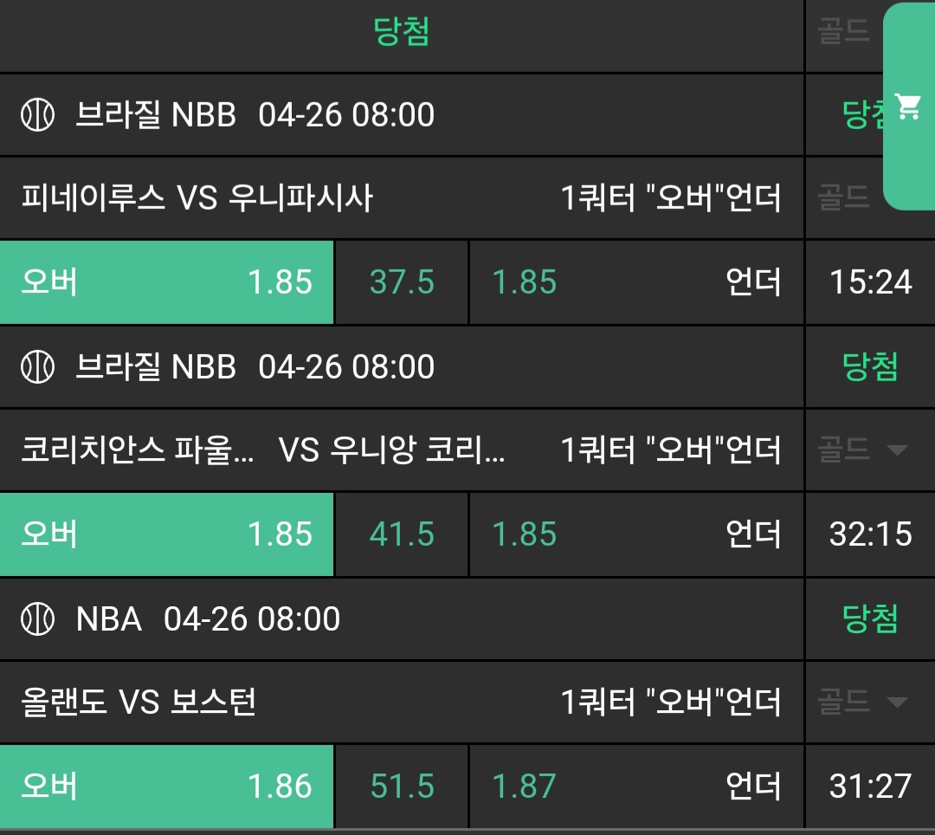Open 피네이루스 VS 우니파시사 match details

[197, 198]
